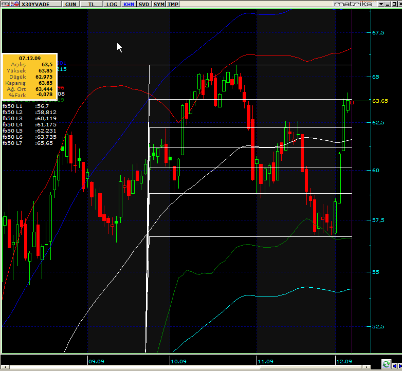Toggle LOG scale mode
This screenshot has width=402, height=371.
112,4
